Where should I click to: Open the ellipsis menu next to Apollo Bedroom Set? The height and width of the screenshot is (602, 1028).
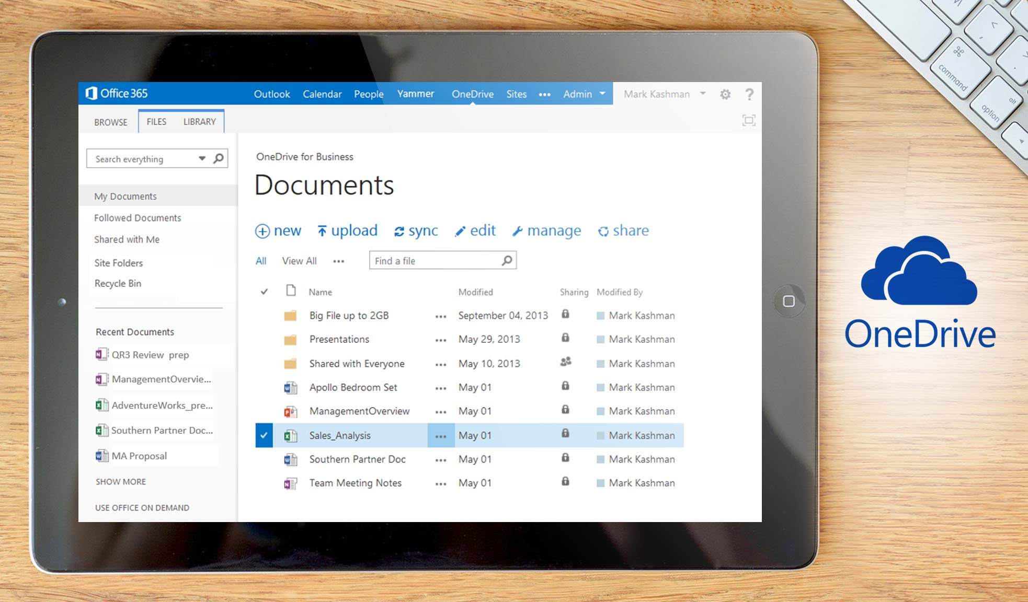point(440,387)
